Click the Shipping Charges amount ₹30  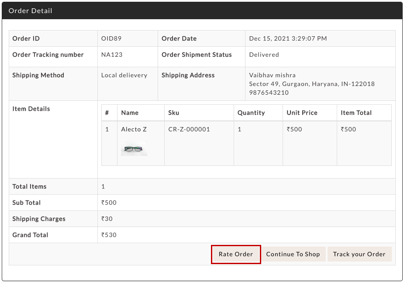point(107,219)
